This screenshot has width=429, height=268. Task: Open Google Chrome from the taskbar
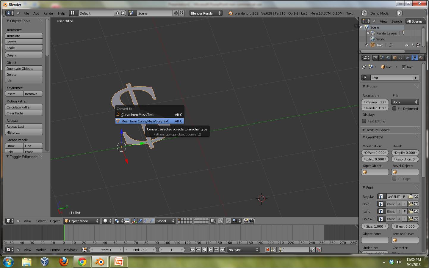tap(82, 261)
